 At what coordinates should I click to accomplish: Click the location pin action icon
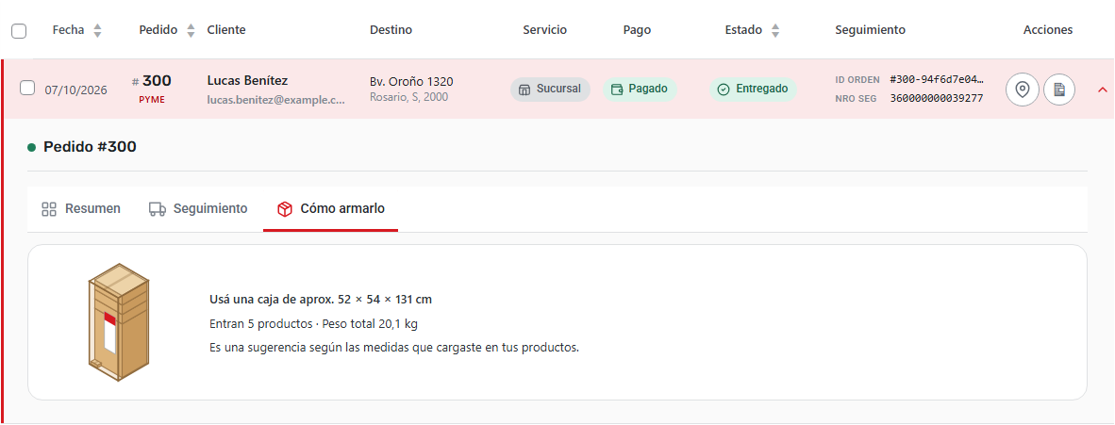1023,90
